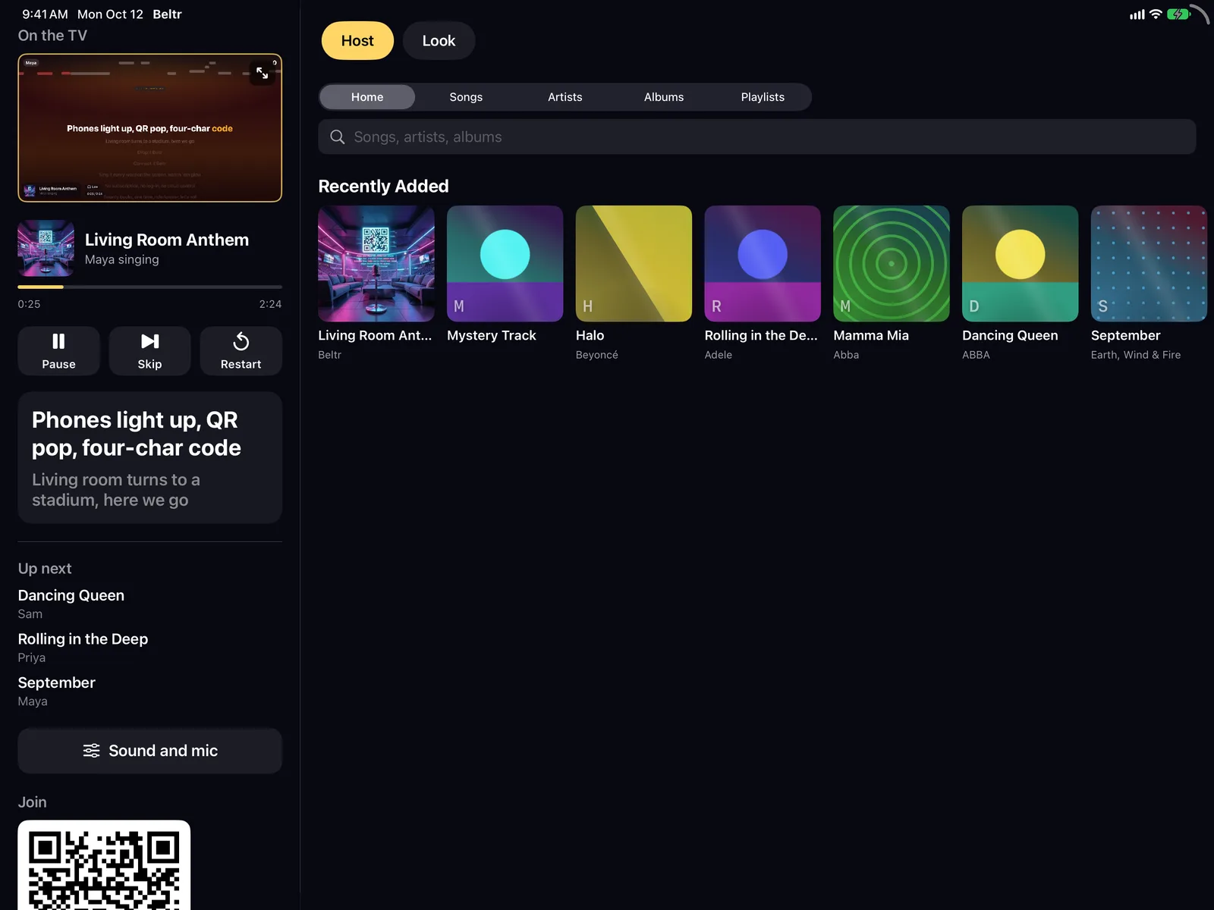Click the Pause playback button
The height and width of the screenshot is (910, 1214).
point(58,351)
